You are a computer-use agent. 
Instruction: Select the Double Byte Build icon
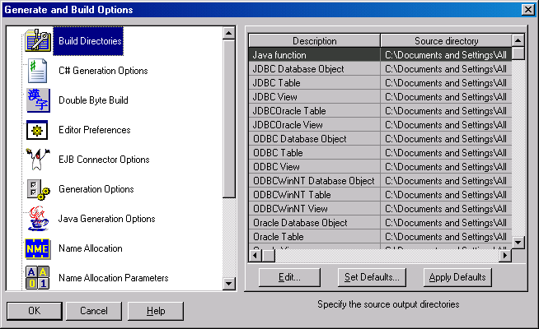tap(38, 100)
